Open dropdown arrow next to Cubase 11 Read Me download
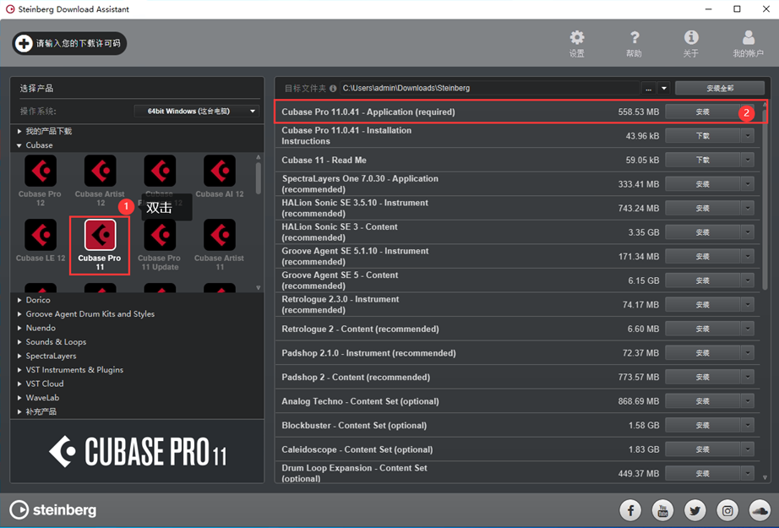Viewport: 779px width, 528px height. pyautogui.click(x=747, y=160)
